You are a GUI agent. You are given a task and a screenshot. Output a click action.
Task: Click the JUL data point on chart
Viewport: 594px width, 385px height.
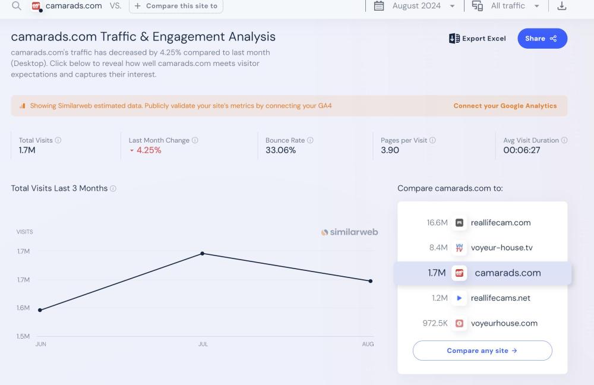click(203, 254)
